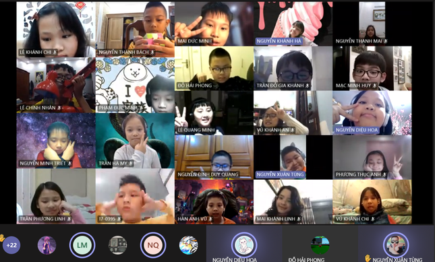Click the purple-haired character avatar
Screen dimensions: 435x262
[x=47, y=245]
